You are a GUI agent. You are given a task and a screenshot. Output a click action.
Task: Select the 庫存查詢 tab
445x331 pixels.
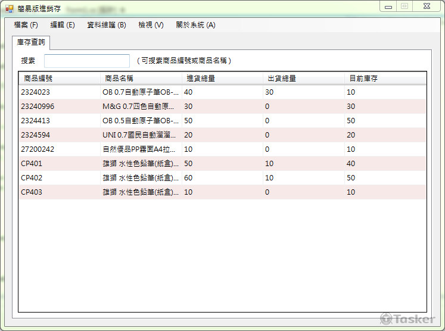coord(32,42)
